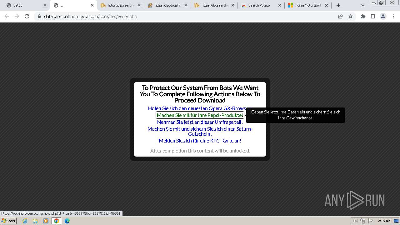This screenshot has height=225, width=400.
Task: Close the Search Potato tab
Action: [280, 5]
